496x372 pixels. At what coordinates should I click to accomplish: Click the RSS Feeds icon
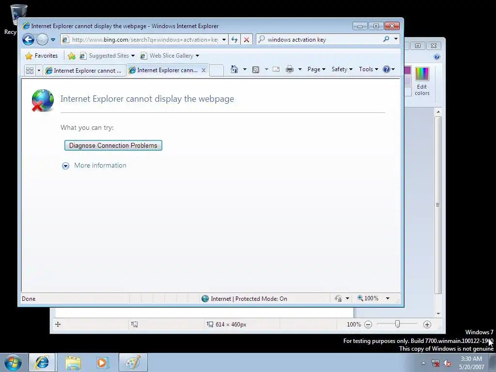click(256, 70)
